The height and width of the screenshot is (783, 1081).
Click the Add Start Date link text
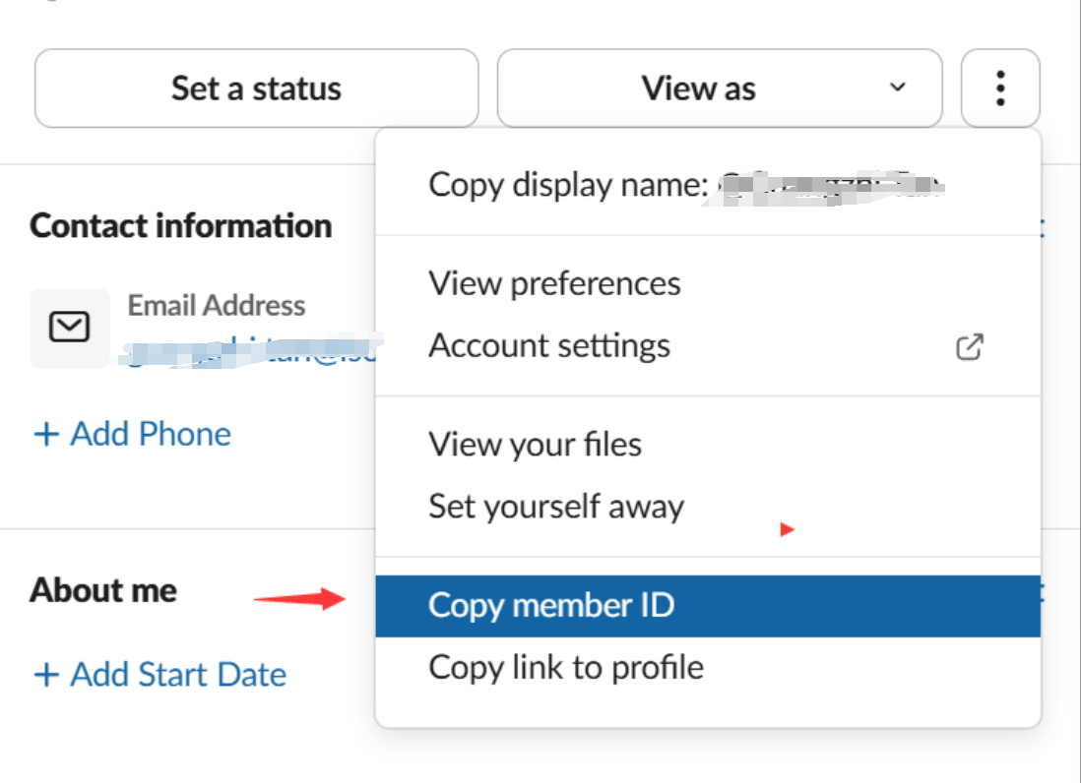tap(178, 675)
